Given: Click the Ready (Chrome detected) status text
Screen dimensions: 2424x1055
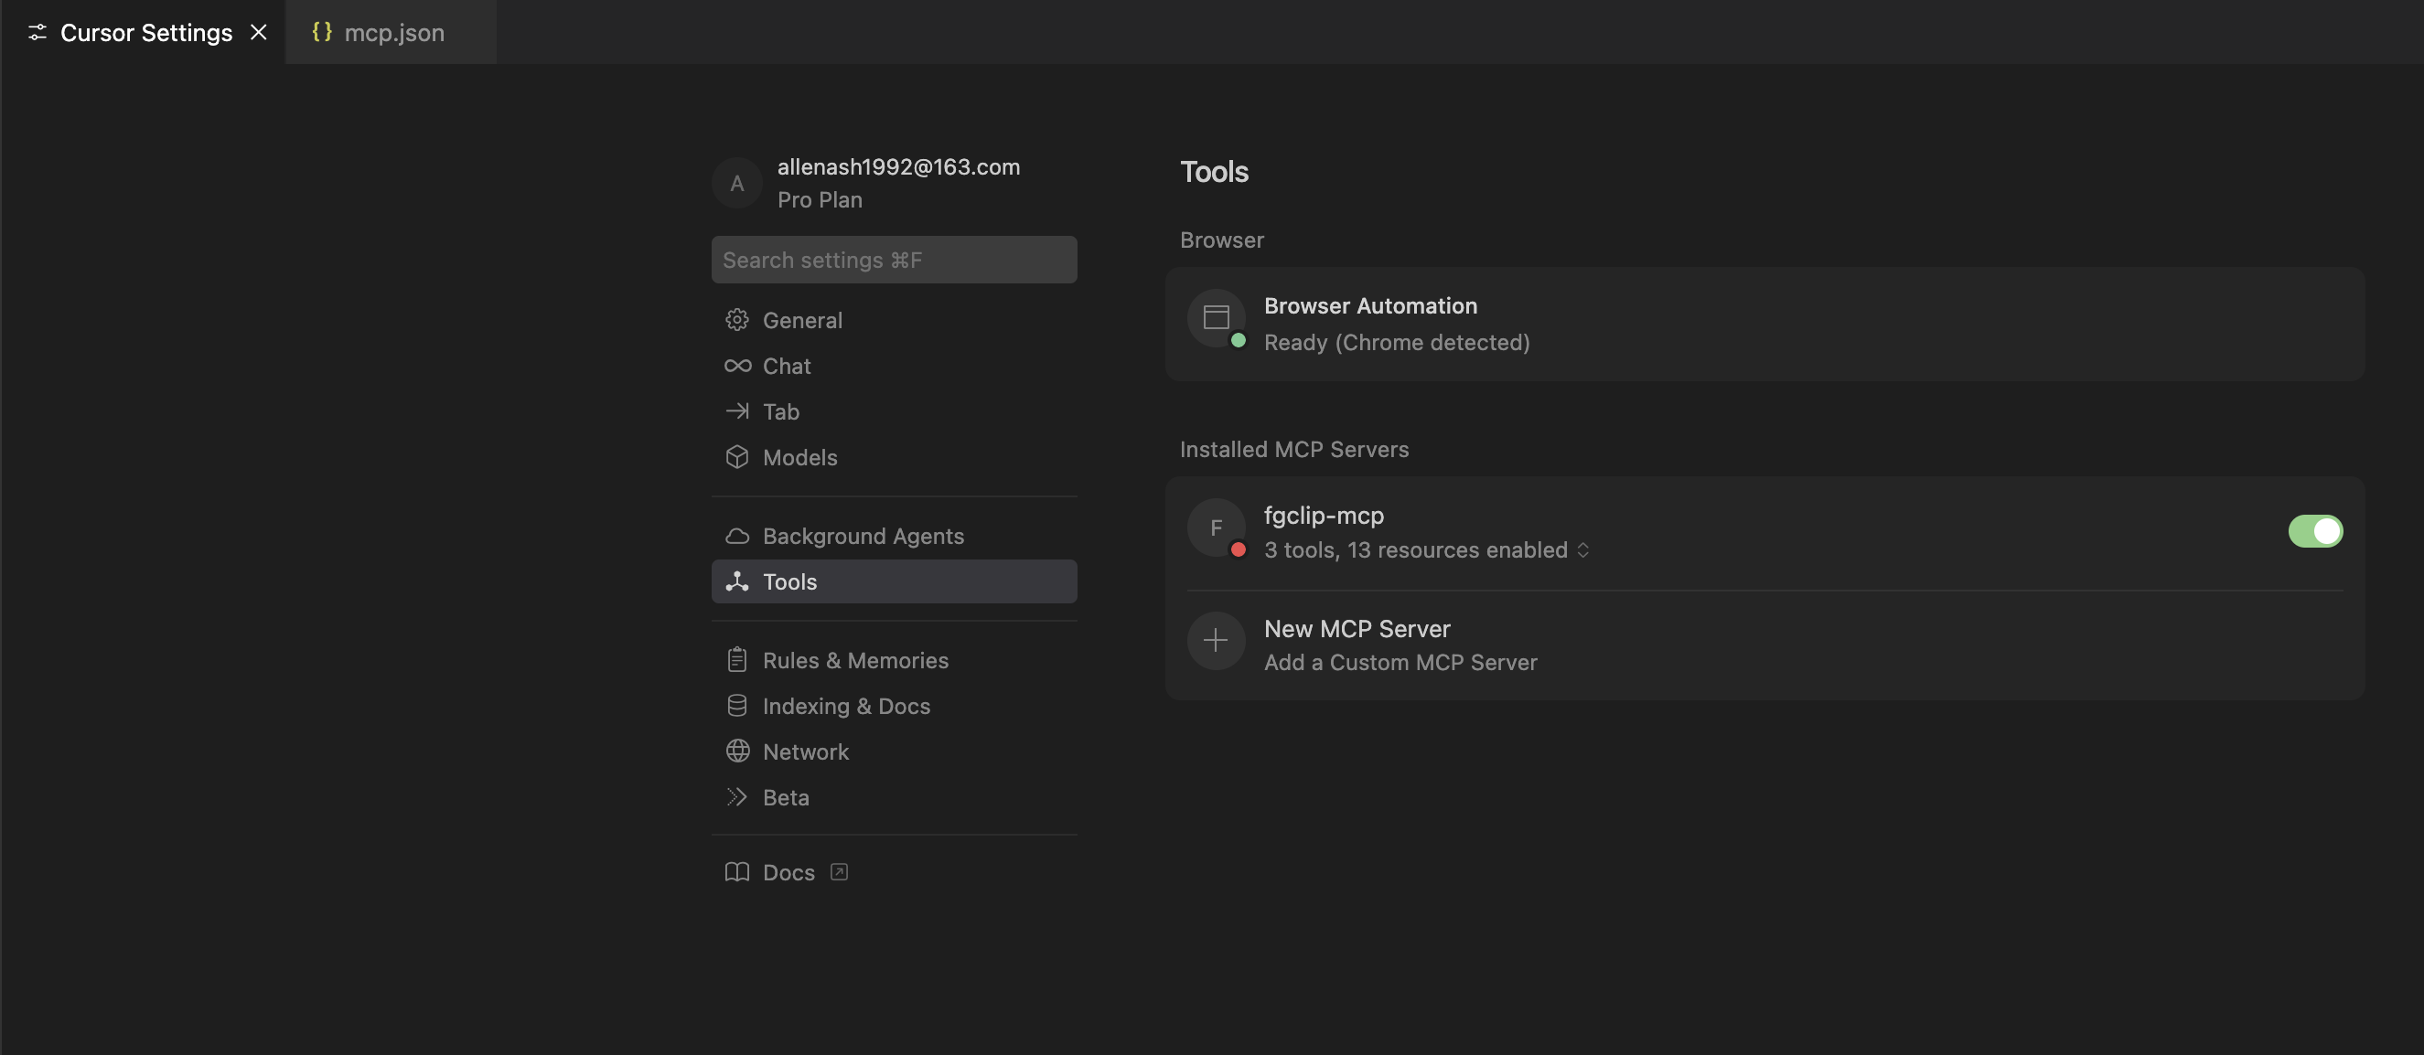Looking at the screenshot, I should (1397, 342).
